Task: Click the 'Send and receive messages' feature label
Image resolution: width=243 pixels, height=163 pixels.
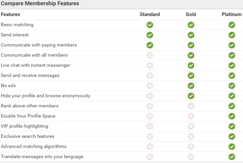Action: coord(30,76)
